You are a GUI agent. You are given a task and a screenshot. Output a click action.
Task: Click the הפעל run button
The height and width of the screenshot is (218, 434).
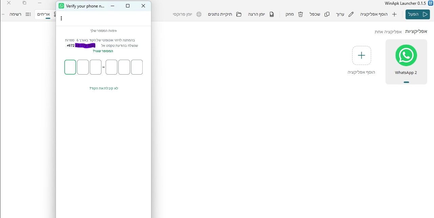click(417, 14)
